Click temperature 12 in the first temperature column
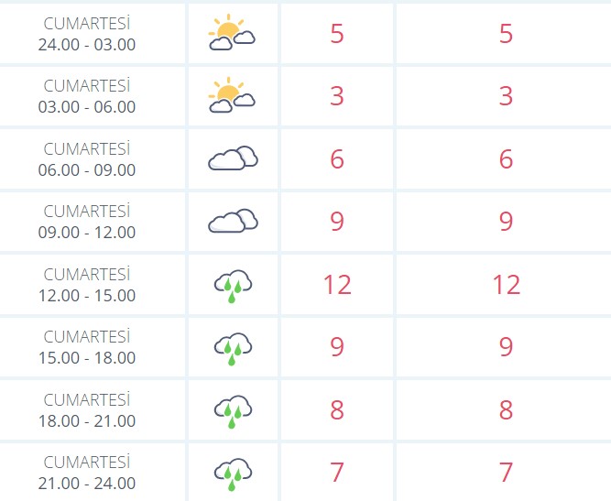The height and width of the screenshot is (501, 611). [x=337, y=285]
